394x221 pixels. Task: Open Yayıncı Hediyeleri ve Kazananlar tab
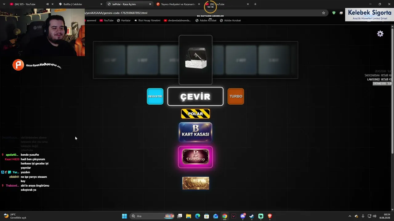coord(178,4)
